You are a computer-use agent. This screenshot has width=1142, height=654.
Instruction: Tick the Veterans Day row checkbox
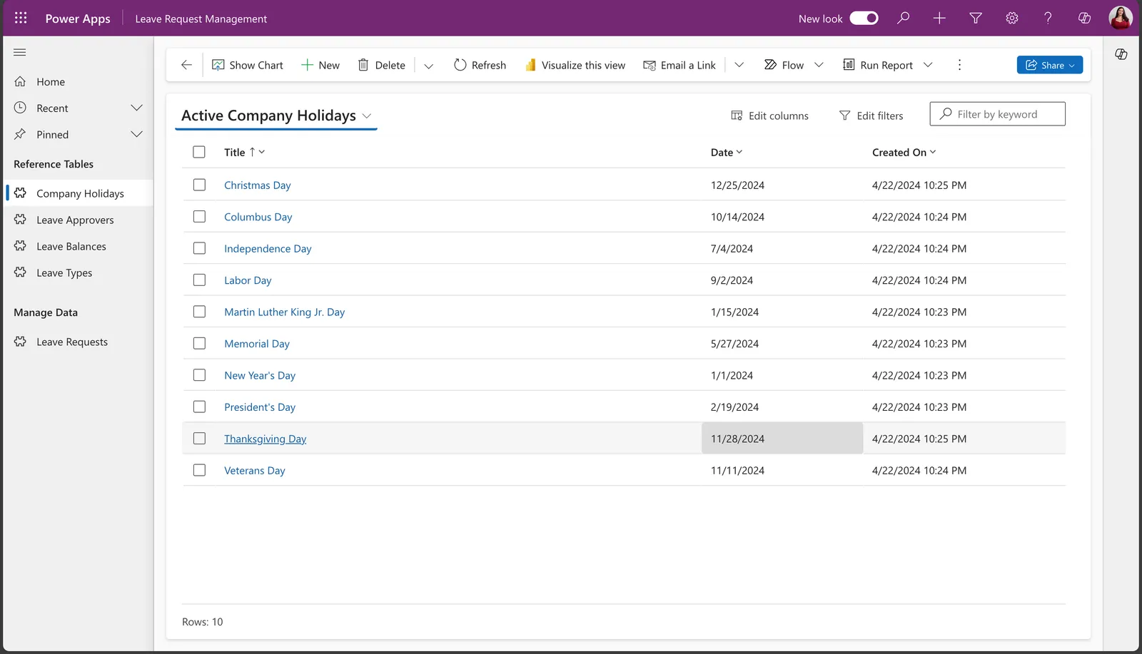(x=199, y=471)
